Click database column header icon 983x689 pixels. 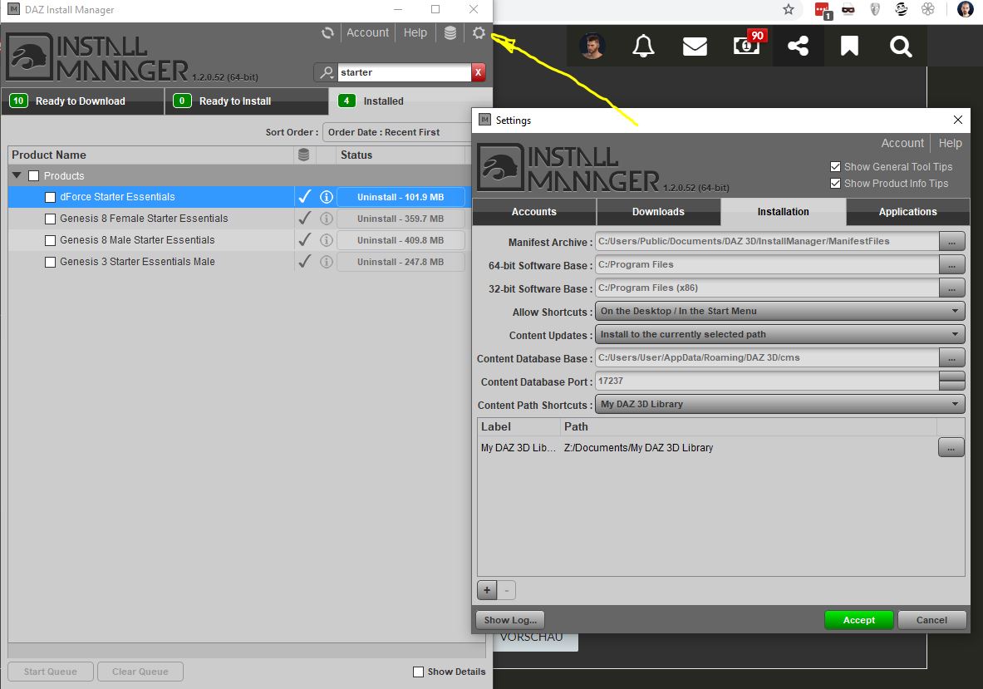[303, 155]
